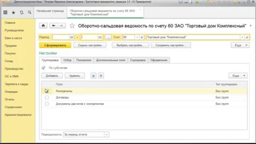The image size is (256, 144).
Task: Open Зарплата и кадры section
Action: click(16, 84)
